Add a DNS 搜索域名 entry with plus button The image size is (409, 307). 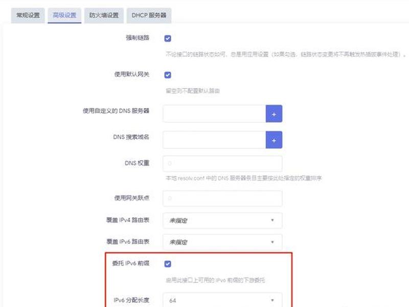click(274, 140)
